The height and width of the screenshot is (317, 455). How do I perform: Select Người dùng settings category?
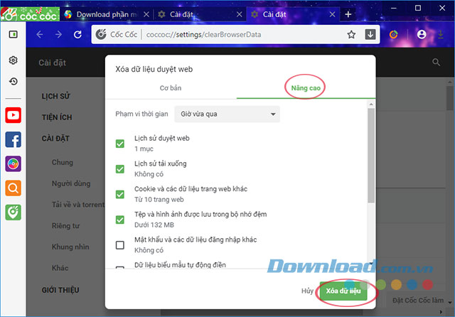[71, 183]
